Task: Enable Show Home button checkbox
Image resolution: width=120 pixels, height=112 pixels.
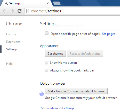Action: click(46, 63)
